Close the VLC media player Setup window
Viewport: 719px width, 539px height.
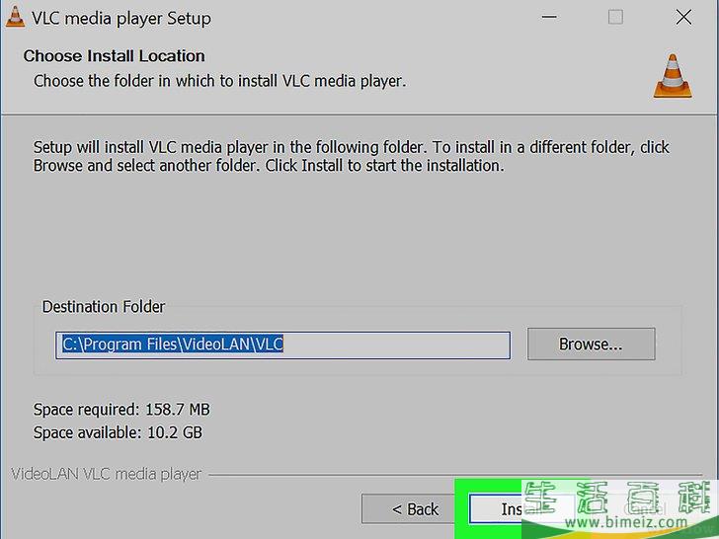[683, 18]
